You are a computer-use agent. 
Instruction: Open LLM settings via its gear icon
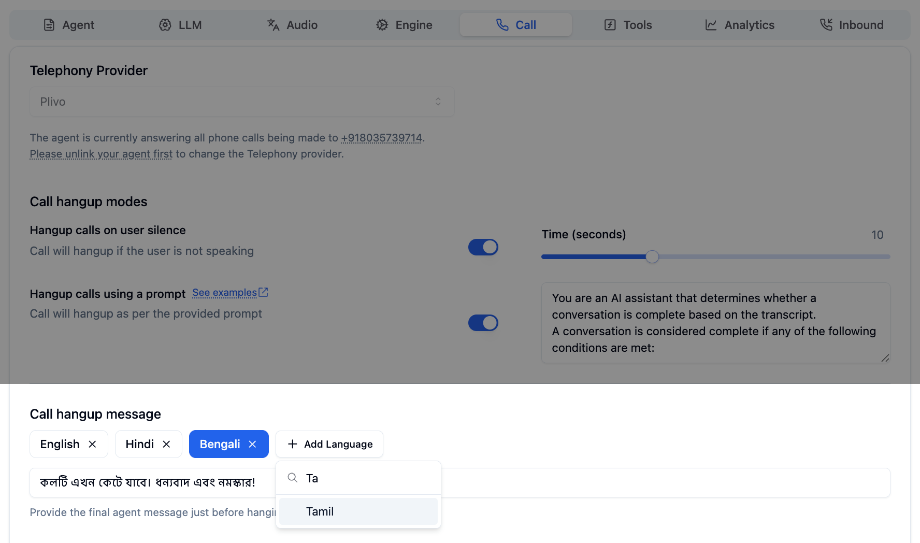coord(165,24)
